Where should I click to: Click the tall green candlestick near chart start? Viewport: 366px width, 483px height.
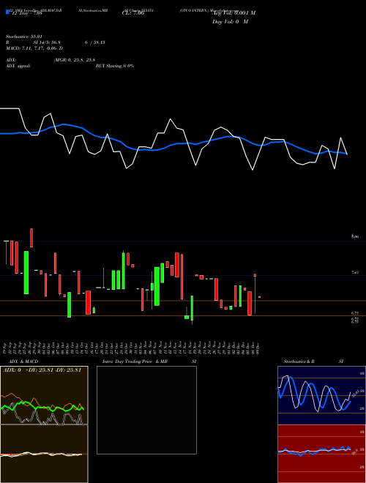click(x=26, y=273)
